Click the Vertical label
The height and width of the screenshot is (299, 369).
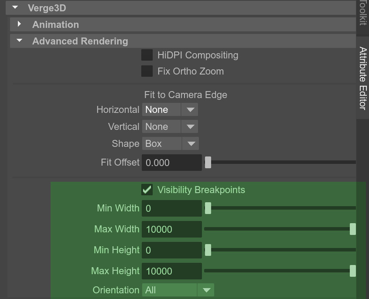(124, 126)
